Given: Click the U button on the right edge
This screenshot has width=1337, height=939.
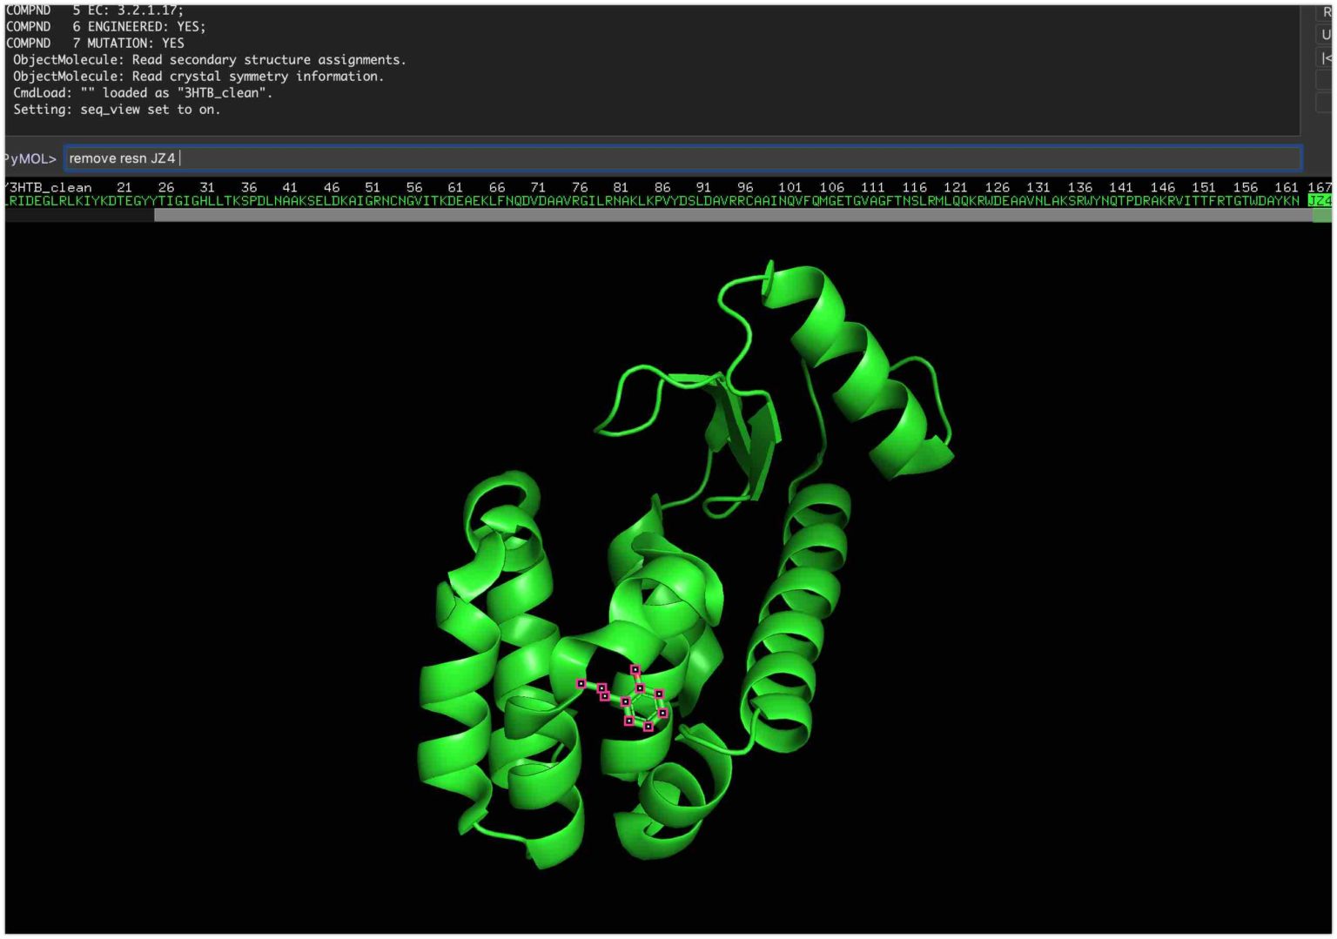Looking at the screenshot, I should pos(1324,35).
